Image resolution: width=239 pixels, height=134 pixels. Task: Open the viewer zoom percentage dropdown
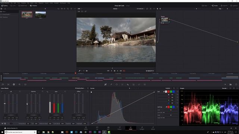pos(80,9)
